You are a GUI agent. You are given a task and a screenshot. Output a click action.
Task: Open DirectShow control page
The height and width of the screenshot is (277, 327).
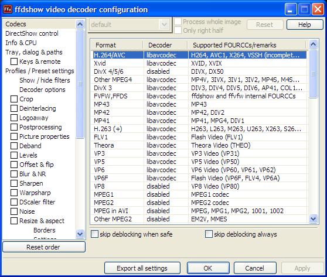(32, 33)
